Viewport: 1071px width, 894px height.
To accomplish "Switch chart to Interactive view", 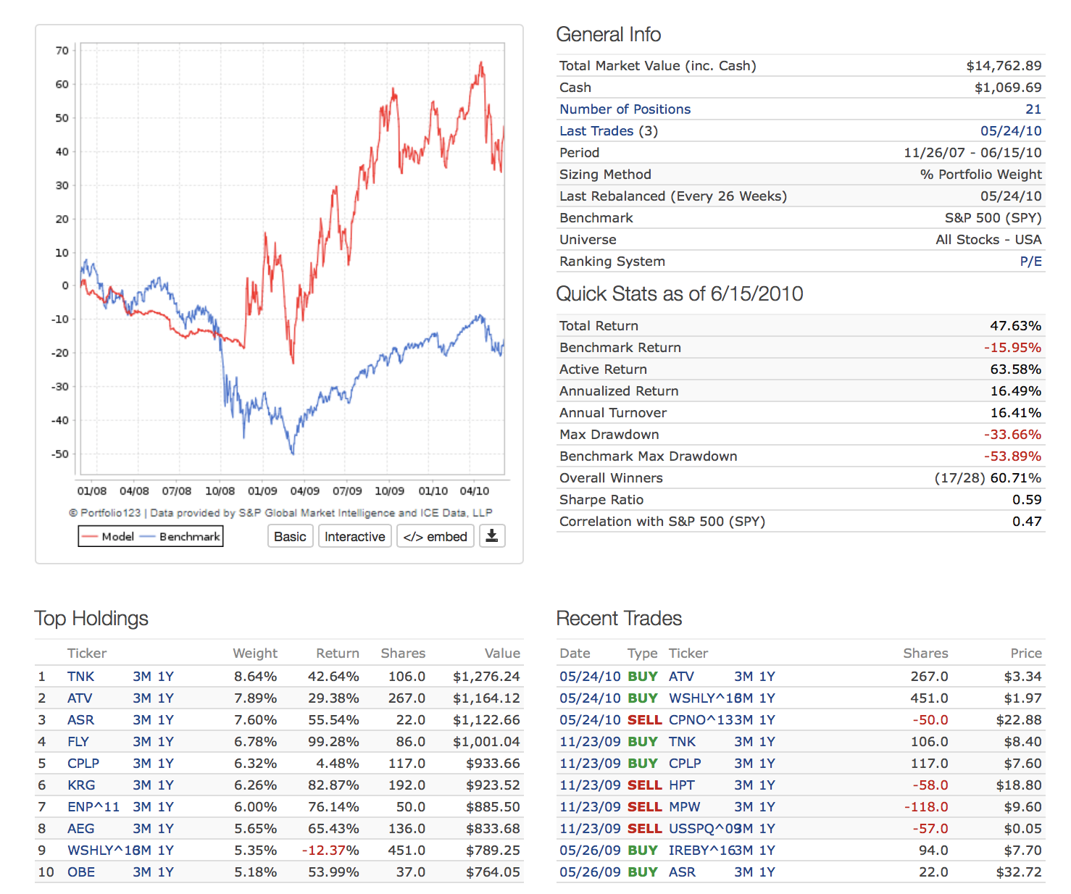I will [x=354, y=536].
